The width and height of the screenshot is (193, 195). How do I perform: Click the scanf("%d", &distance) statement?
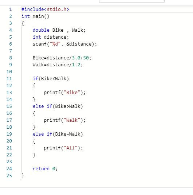pos(65,44)
